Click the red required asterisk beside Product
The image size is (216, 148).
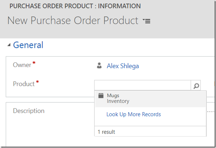[37, 82]
